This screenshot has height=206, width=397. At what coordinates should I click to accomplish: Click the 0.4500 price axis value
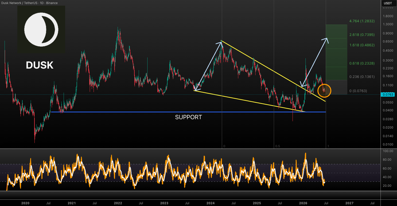pyautogui.click(x=388, y=51)
